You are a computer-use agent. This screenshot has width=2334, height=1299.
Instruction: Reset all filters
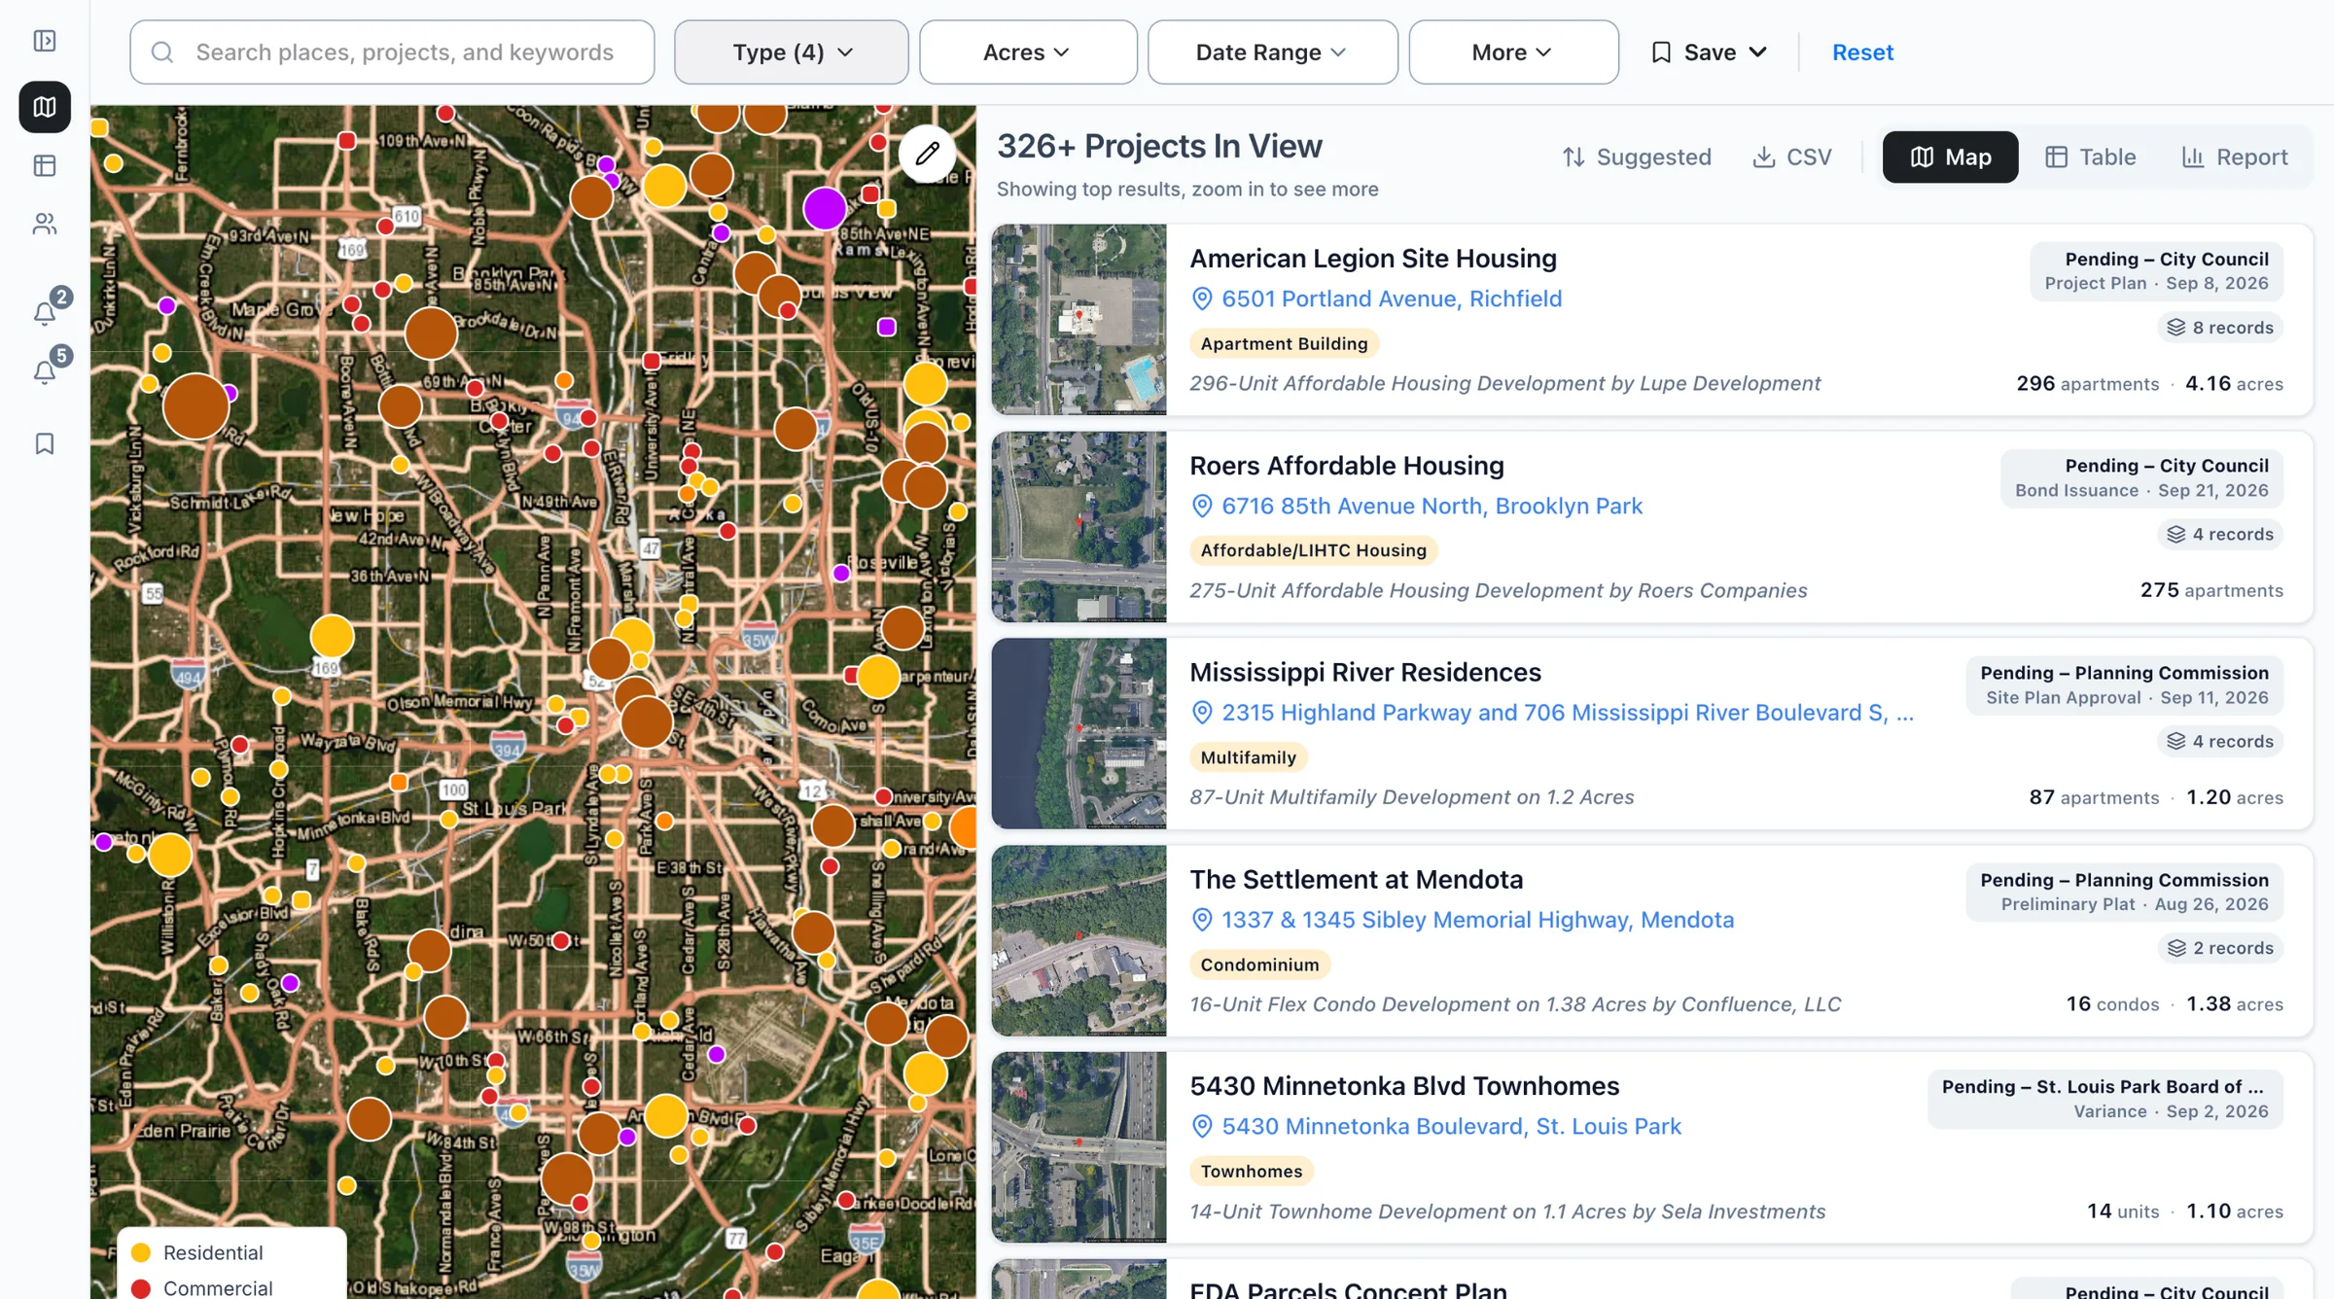click(1862, 53)
